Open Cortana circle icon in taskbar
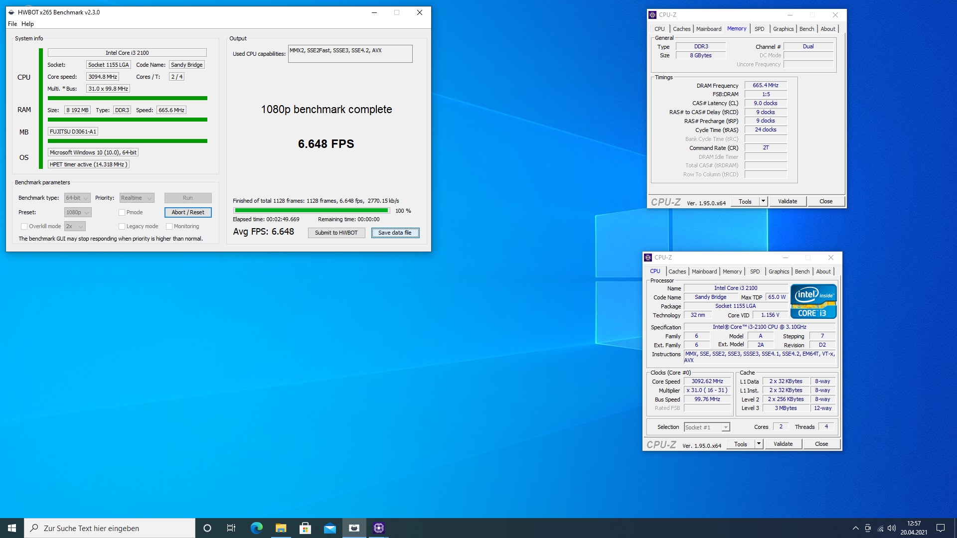 tap(207, 528)
